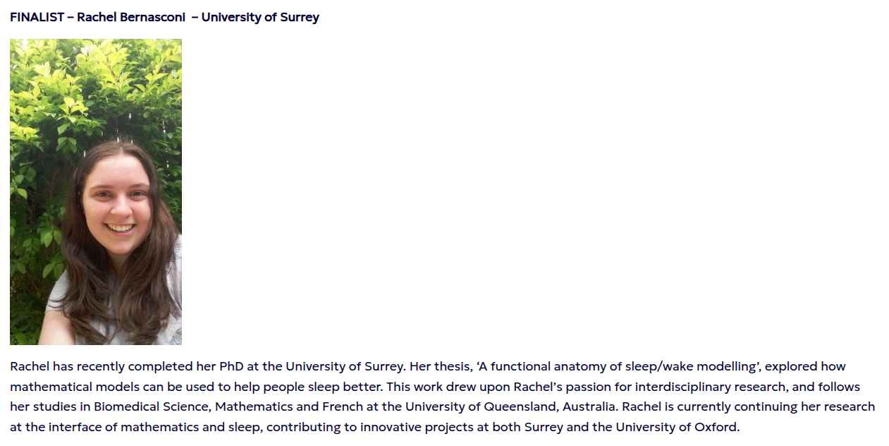
Task: Click the finalist portrait photo
Action: coord(96,192)
